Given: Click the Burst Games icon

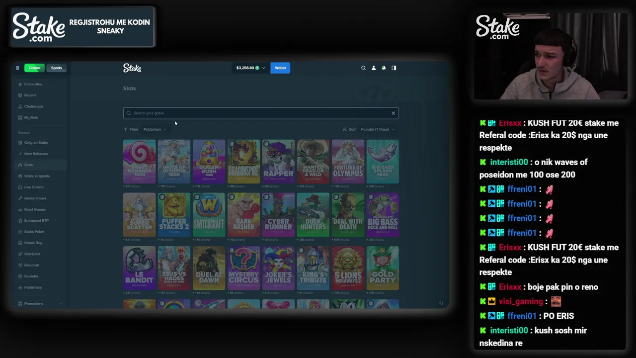Looking at the screenshot, I should (x=20, y=209).
